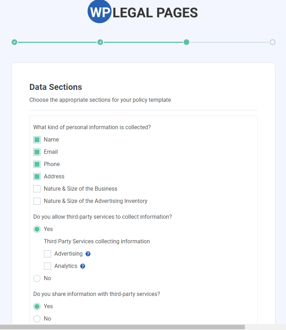Click the WP circle emblem in the logo
Image resolution: width=286 pixels, height=330 pixels.
(x=99, y=12)
